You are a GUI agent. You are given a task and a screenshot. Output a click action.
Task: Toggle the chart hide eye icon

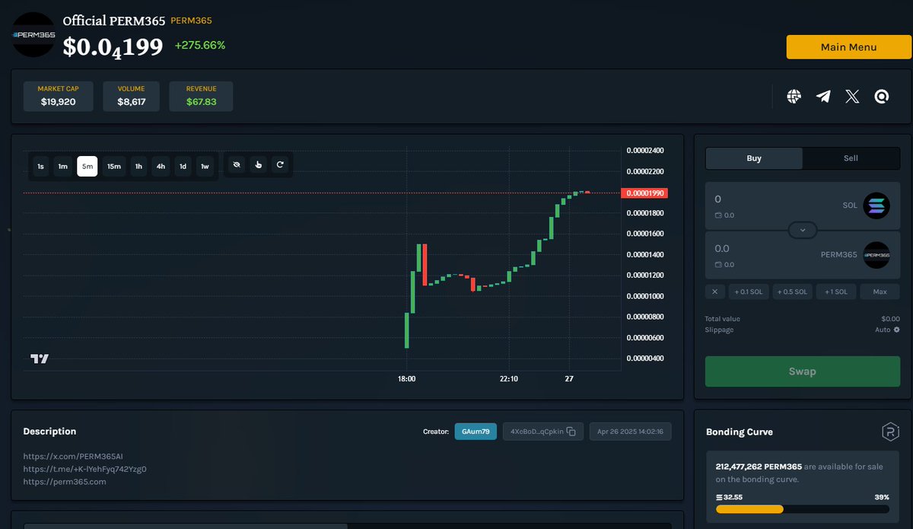tap(237, 164)
